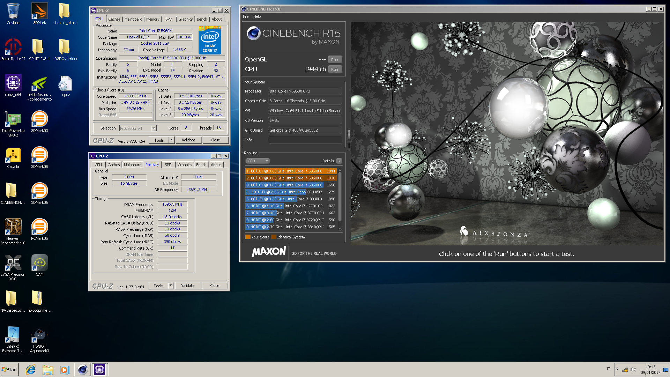Open Internet Explorer from taskbar
The height and width of the screenshot is (377, 670).
pos(31,370)
